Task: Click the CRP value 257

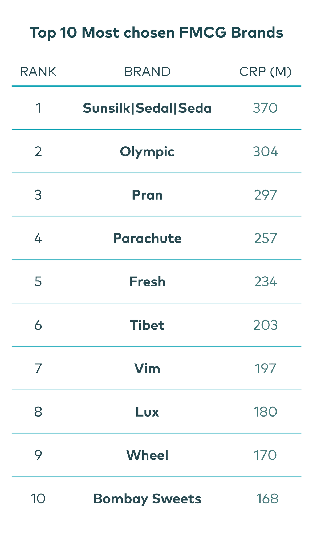Action: (x=265, y=239)
